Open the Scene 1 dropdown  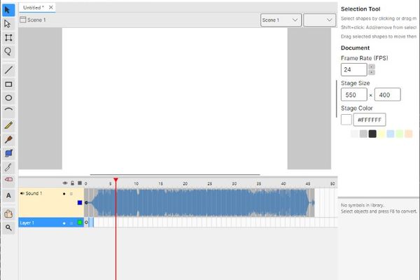281,20
